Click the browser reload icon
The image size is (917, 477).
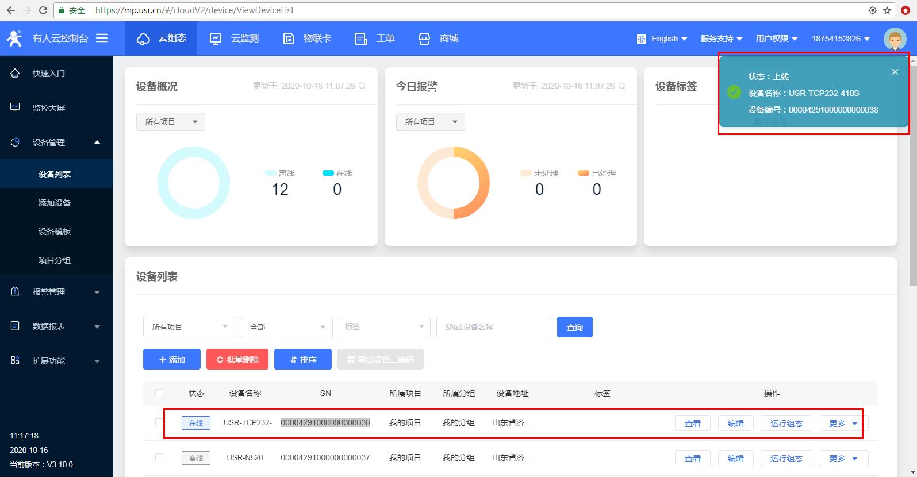43,10
